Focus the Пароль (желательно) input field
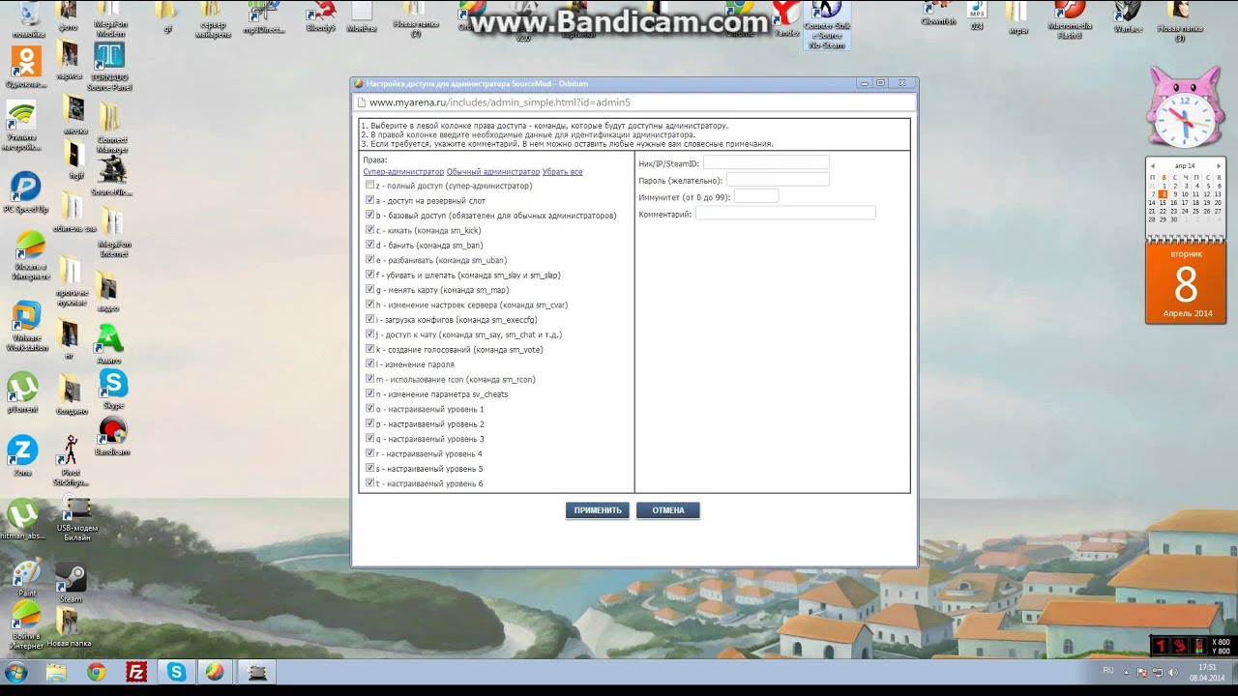 pos(778,180)
